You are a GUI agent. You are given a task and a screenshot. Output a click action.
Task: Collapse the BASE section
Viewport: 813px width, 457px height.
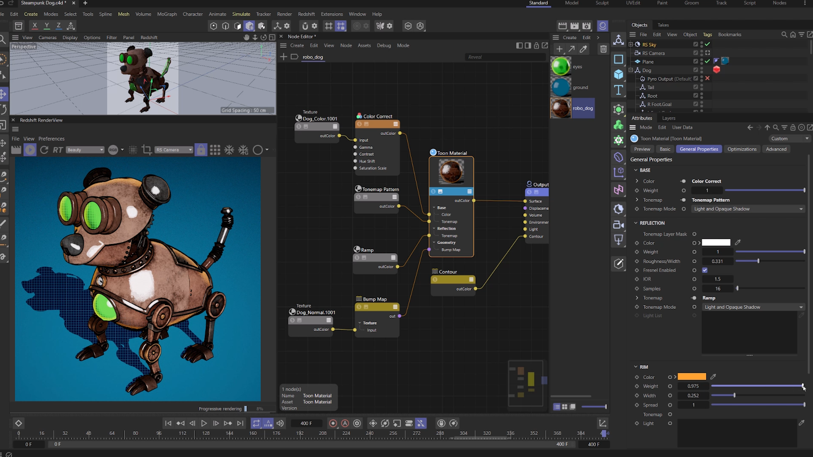point(636,170)
